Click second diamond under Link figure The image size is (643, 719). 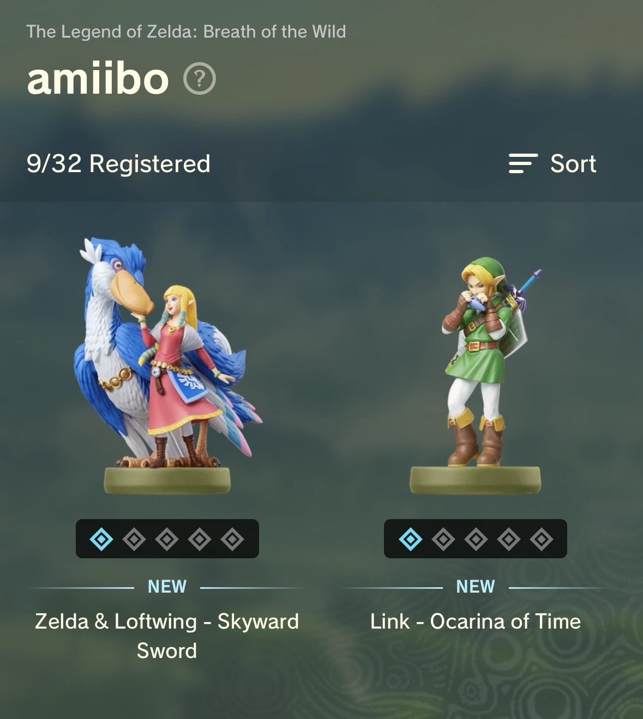point(443,539)
